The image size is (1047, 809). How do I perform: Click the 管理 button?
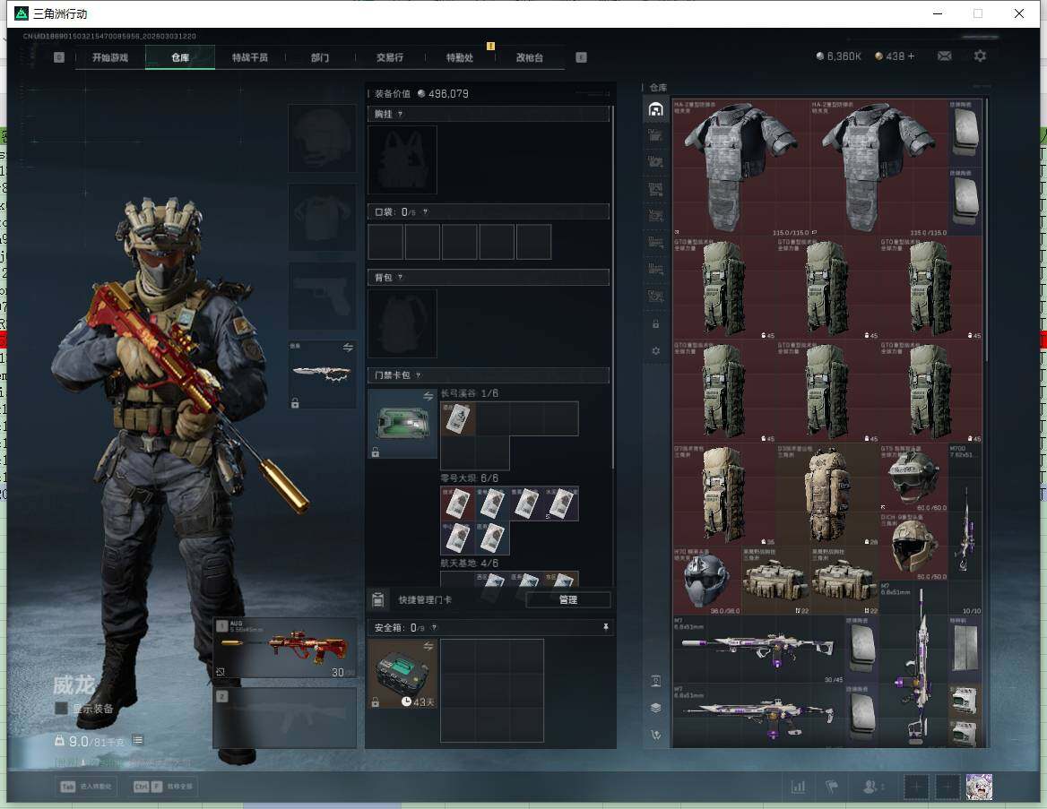pyautogui.click(x=568, y=599)
